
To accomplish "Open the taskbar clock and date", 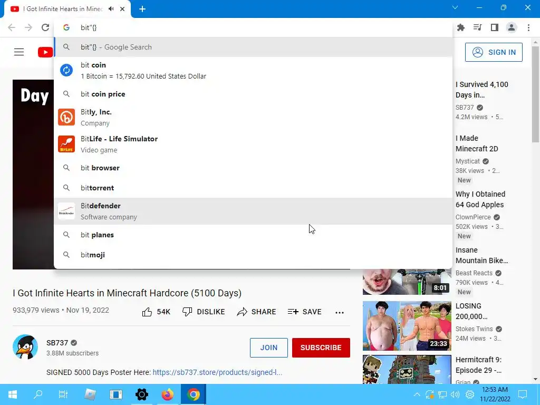I will 495,394.
